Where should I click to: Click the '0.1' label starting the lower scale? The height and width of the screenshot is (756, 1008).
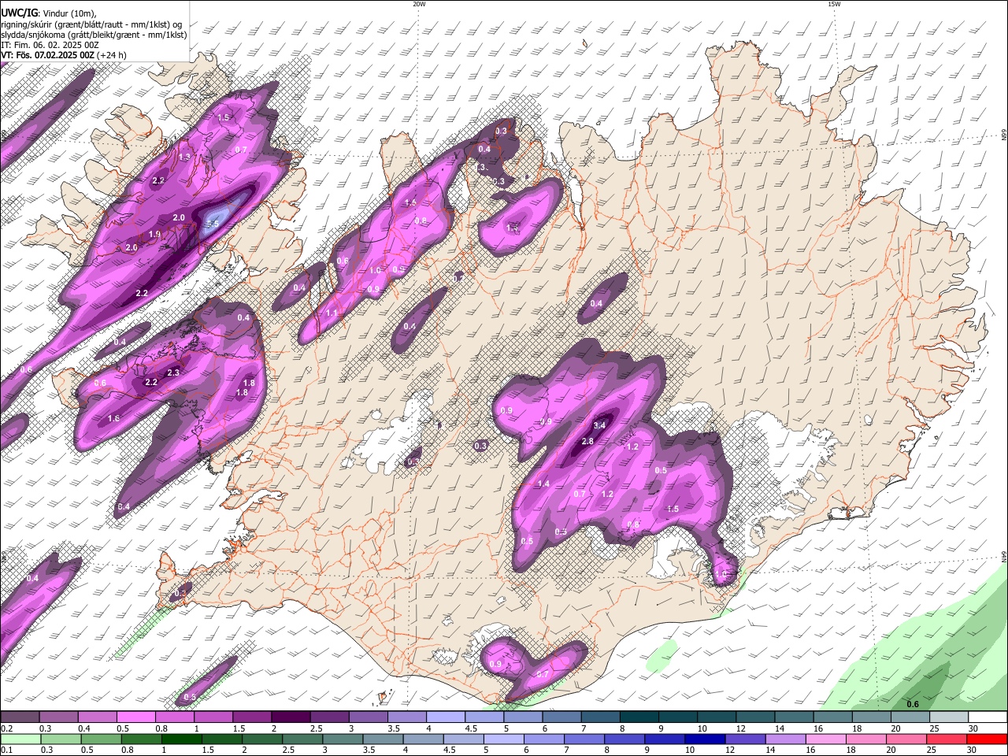click(7, 750)
